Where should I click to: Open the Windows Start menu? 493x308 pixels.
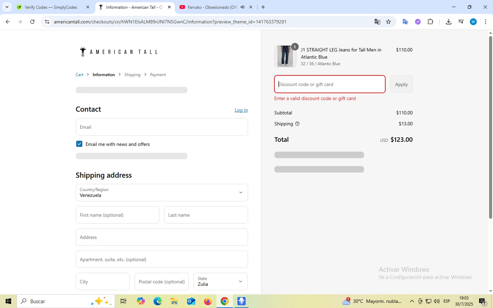coord(8,301)
